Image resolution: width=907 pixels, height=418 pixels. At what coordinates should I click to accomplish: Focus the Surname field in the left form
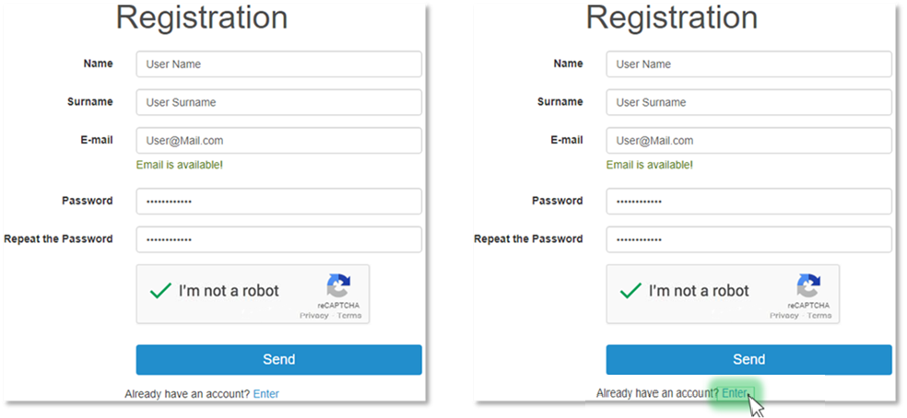point(278,102)
